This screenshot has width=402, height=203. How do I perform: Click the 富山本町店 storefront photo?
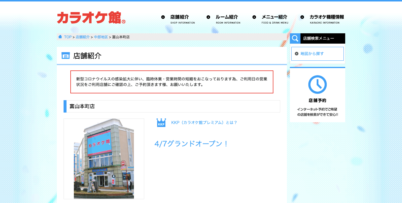click(104, 159)
